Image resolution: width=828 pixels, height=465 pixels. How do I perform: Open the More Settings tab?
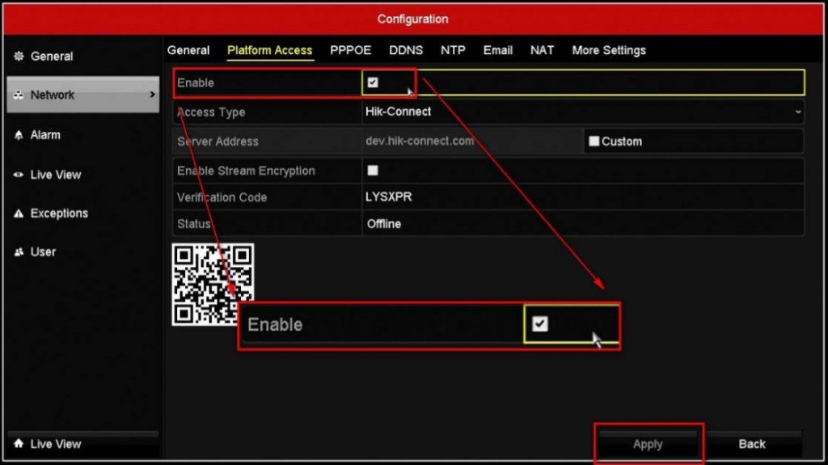(609, 50)
